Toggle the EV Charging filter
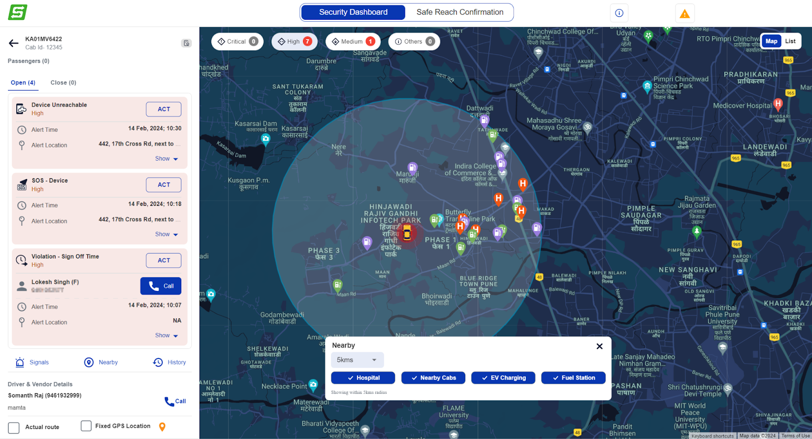 point(503,378)
